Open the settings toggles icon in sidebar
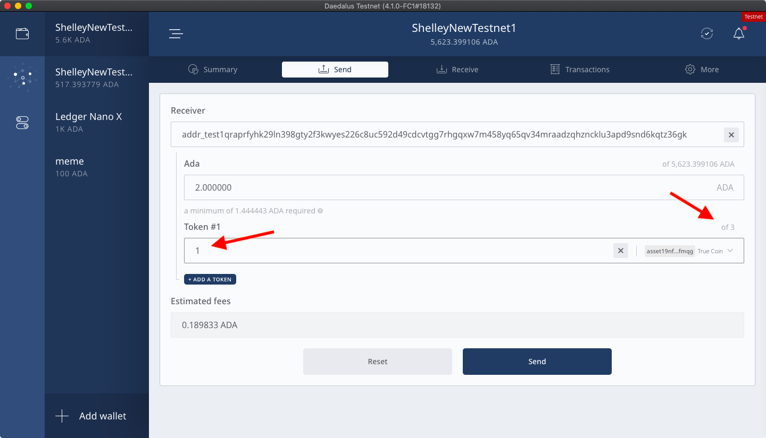 [x=22, y=123]
